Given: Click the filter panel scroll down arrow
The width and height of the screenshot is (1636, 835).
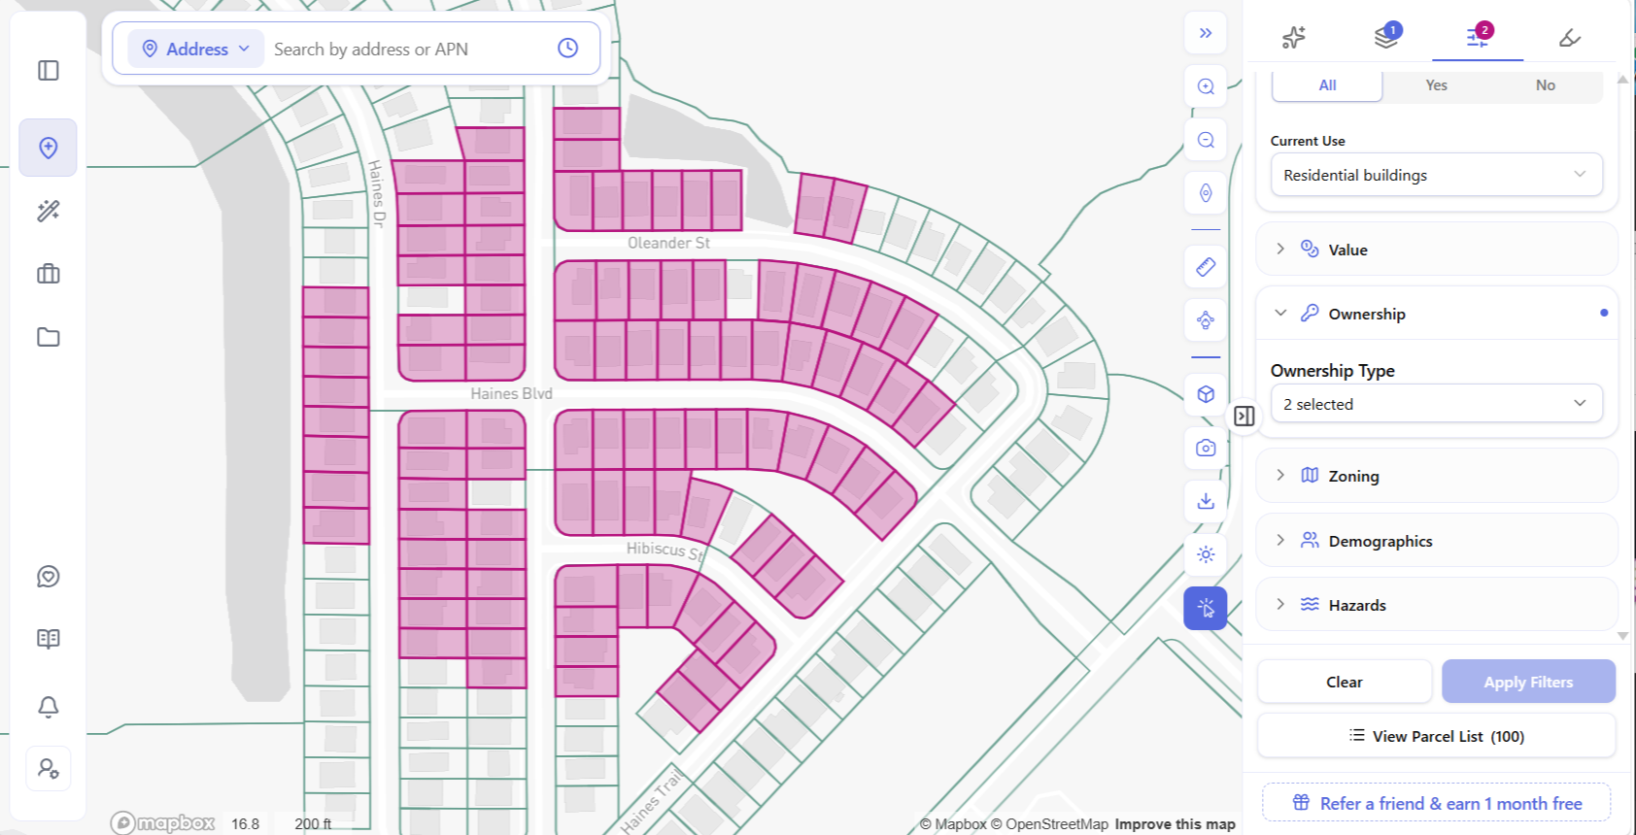Looking at the screenshot, I should [x=1622, y=636].
